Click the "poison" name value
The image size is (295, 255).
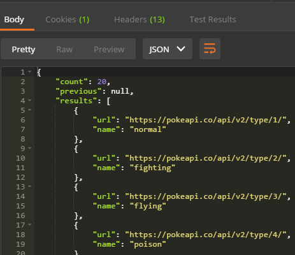tap(148, 244)
